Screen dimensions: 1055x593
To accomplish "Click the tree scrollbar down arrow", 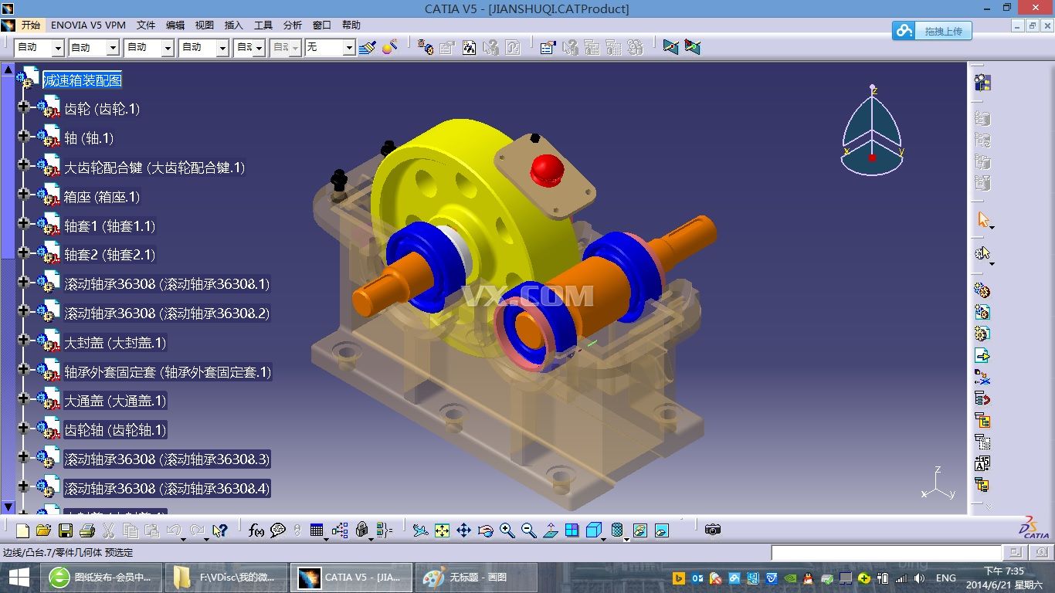I will point(8,507).
